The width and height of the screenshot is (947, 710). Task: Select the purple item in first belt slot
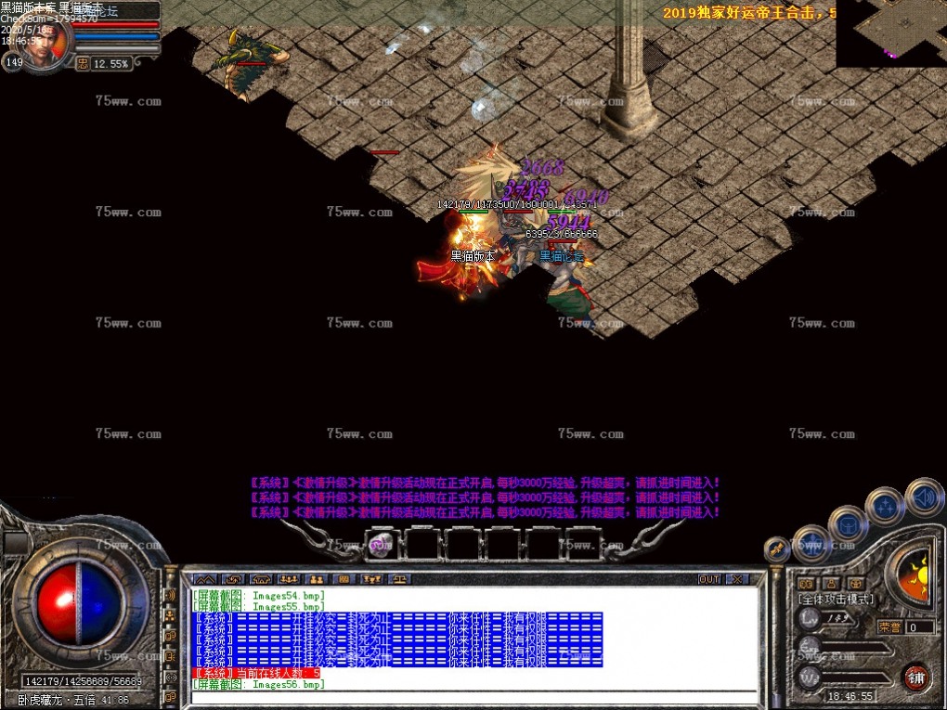coord(381,546)
